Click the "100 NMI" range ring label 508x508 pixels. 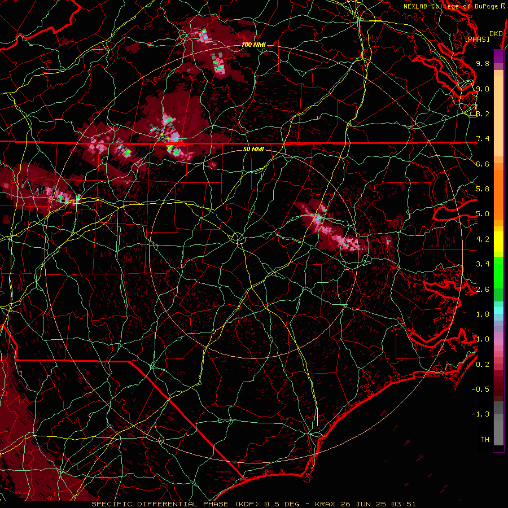(253, 45)
